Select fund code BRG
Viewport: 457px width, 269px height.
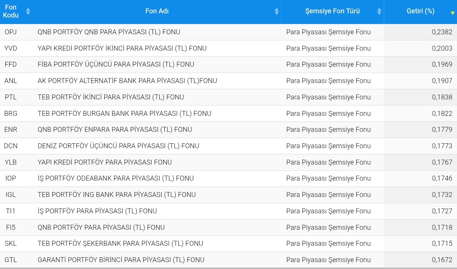tap(11, 114)
